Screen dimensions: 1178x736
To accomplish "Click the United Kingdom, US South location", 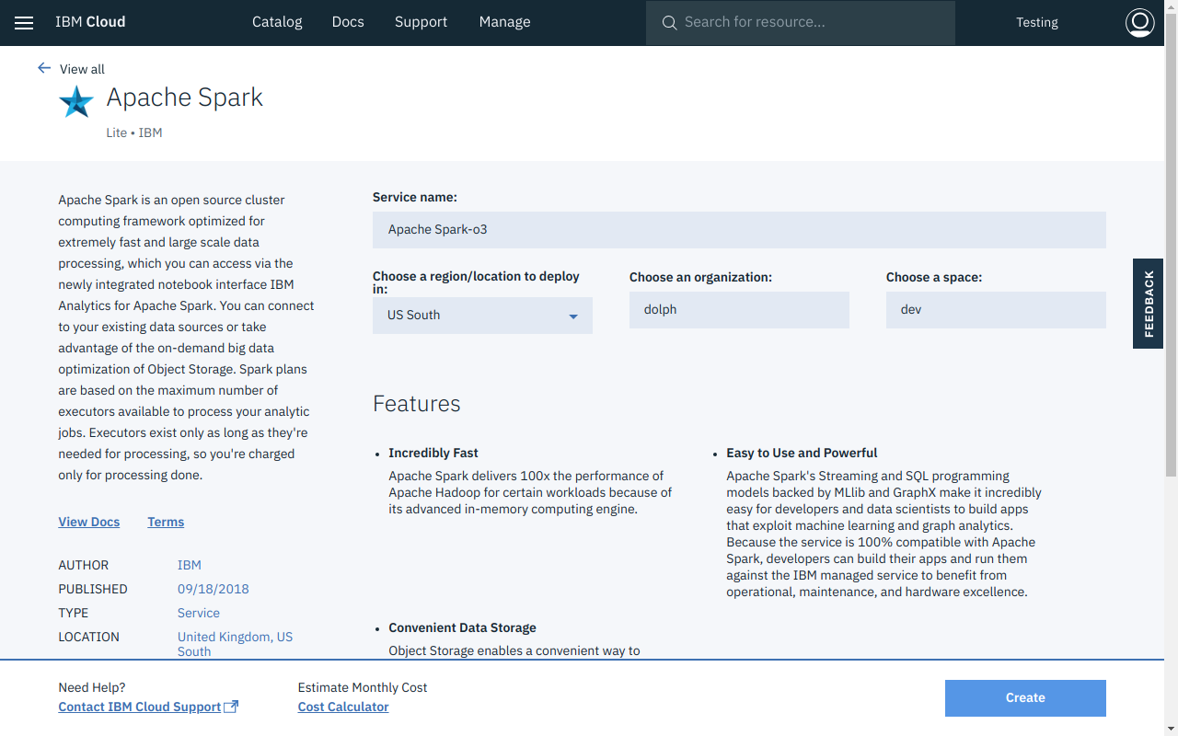I will coord(235,644).
